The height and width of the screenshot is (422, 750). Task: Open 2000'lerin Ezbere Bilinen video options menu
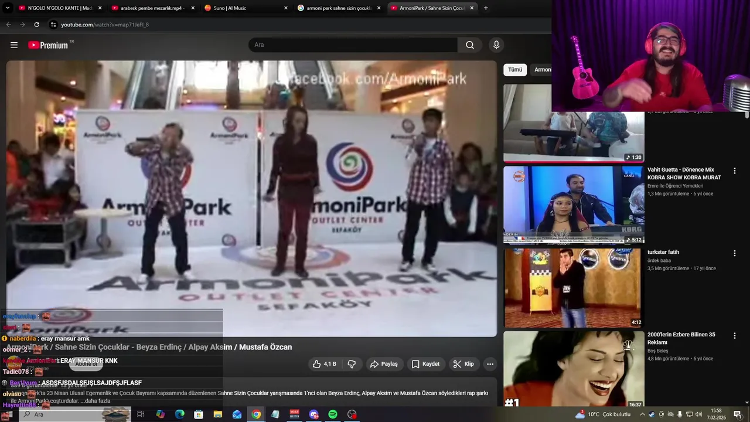(734, 336)
